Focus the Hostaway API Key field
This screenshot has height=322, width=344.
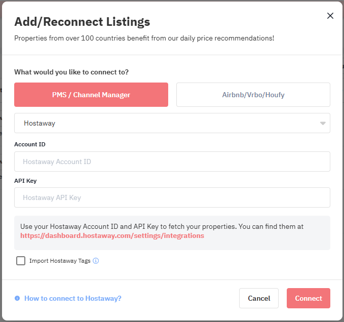[172, 197]
